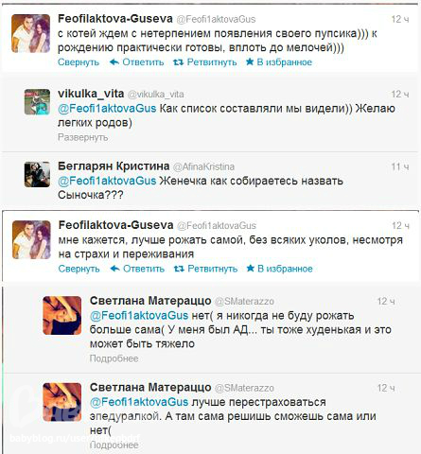This screenshot has height=454, width=421.
Task: Open 11 ч timestamp on Кристина's tweet
Action: pos(400,166)
